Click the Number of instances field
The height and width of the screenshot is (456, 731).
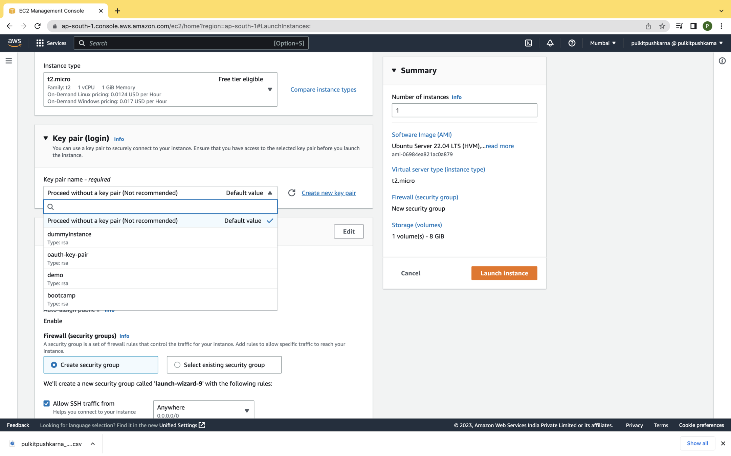click(x=464, y=110)
